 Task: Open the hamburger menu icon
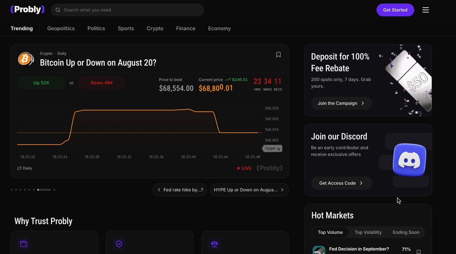pos(426,10)
